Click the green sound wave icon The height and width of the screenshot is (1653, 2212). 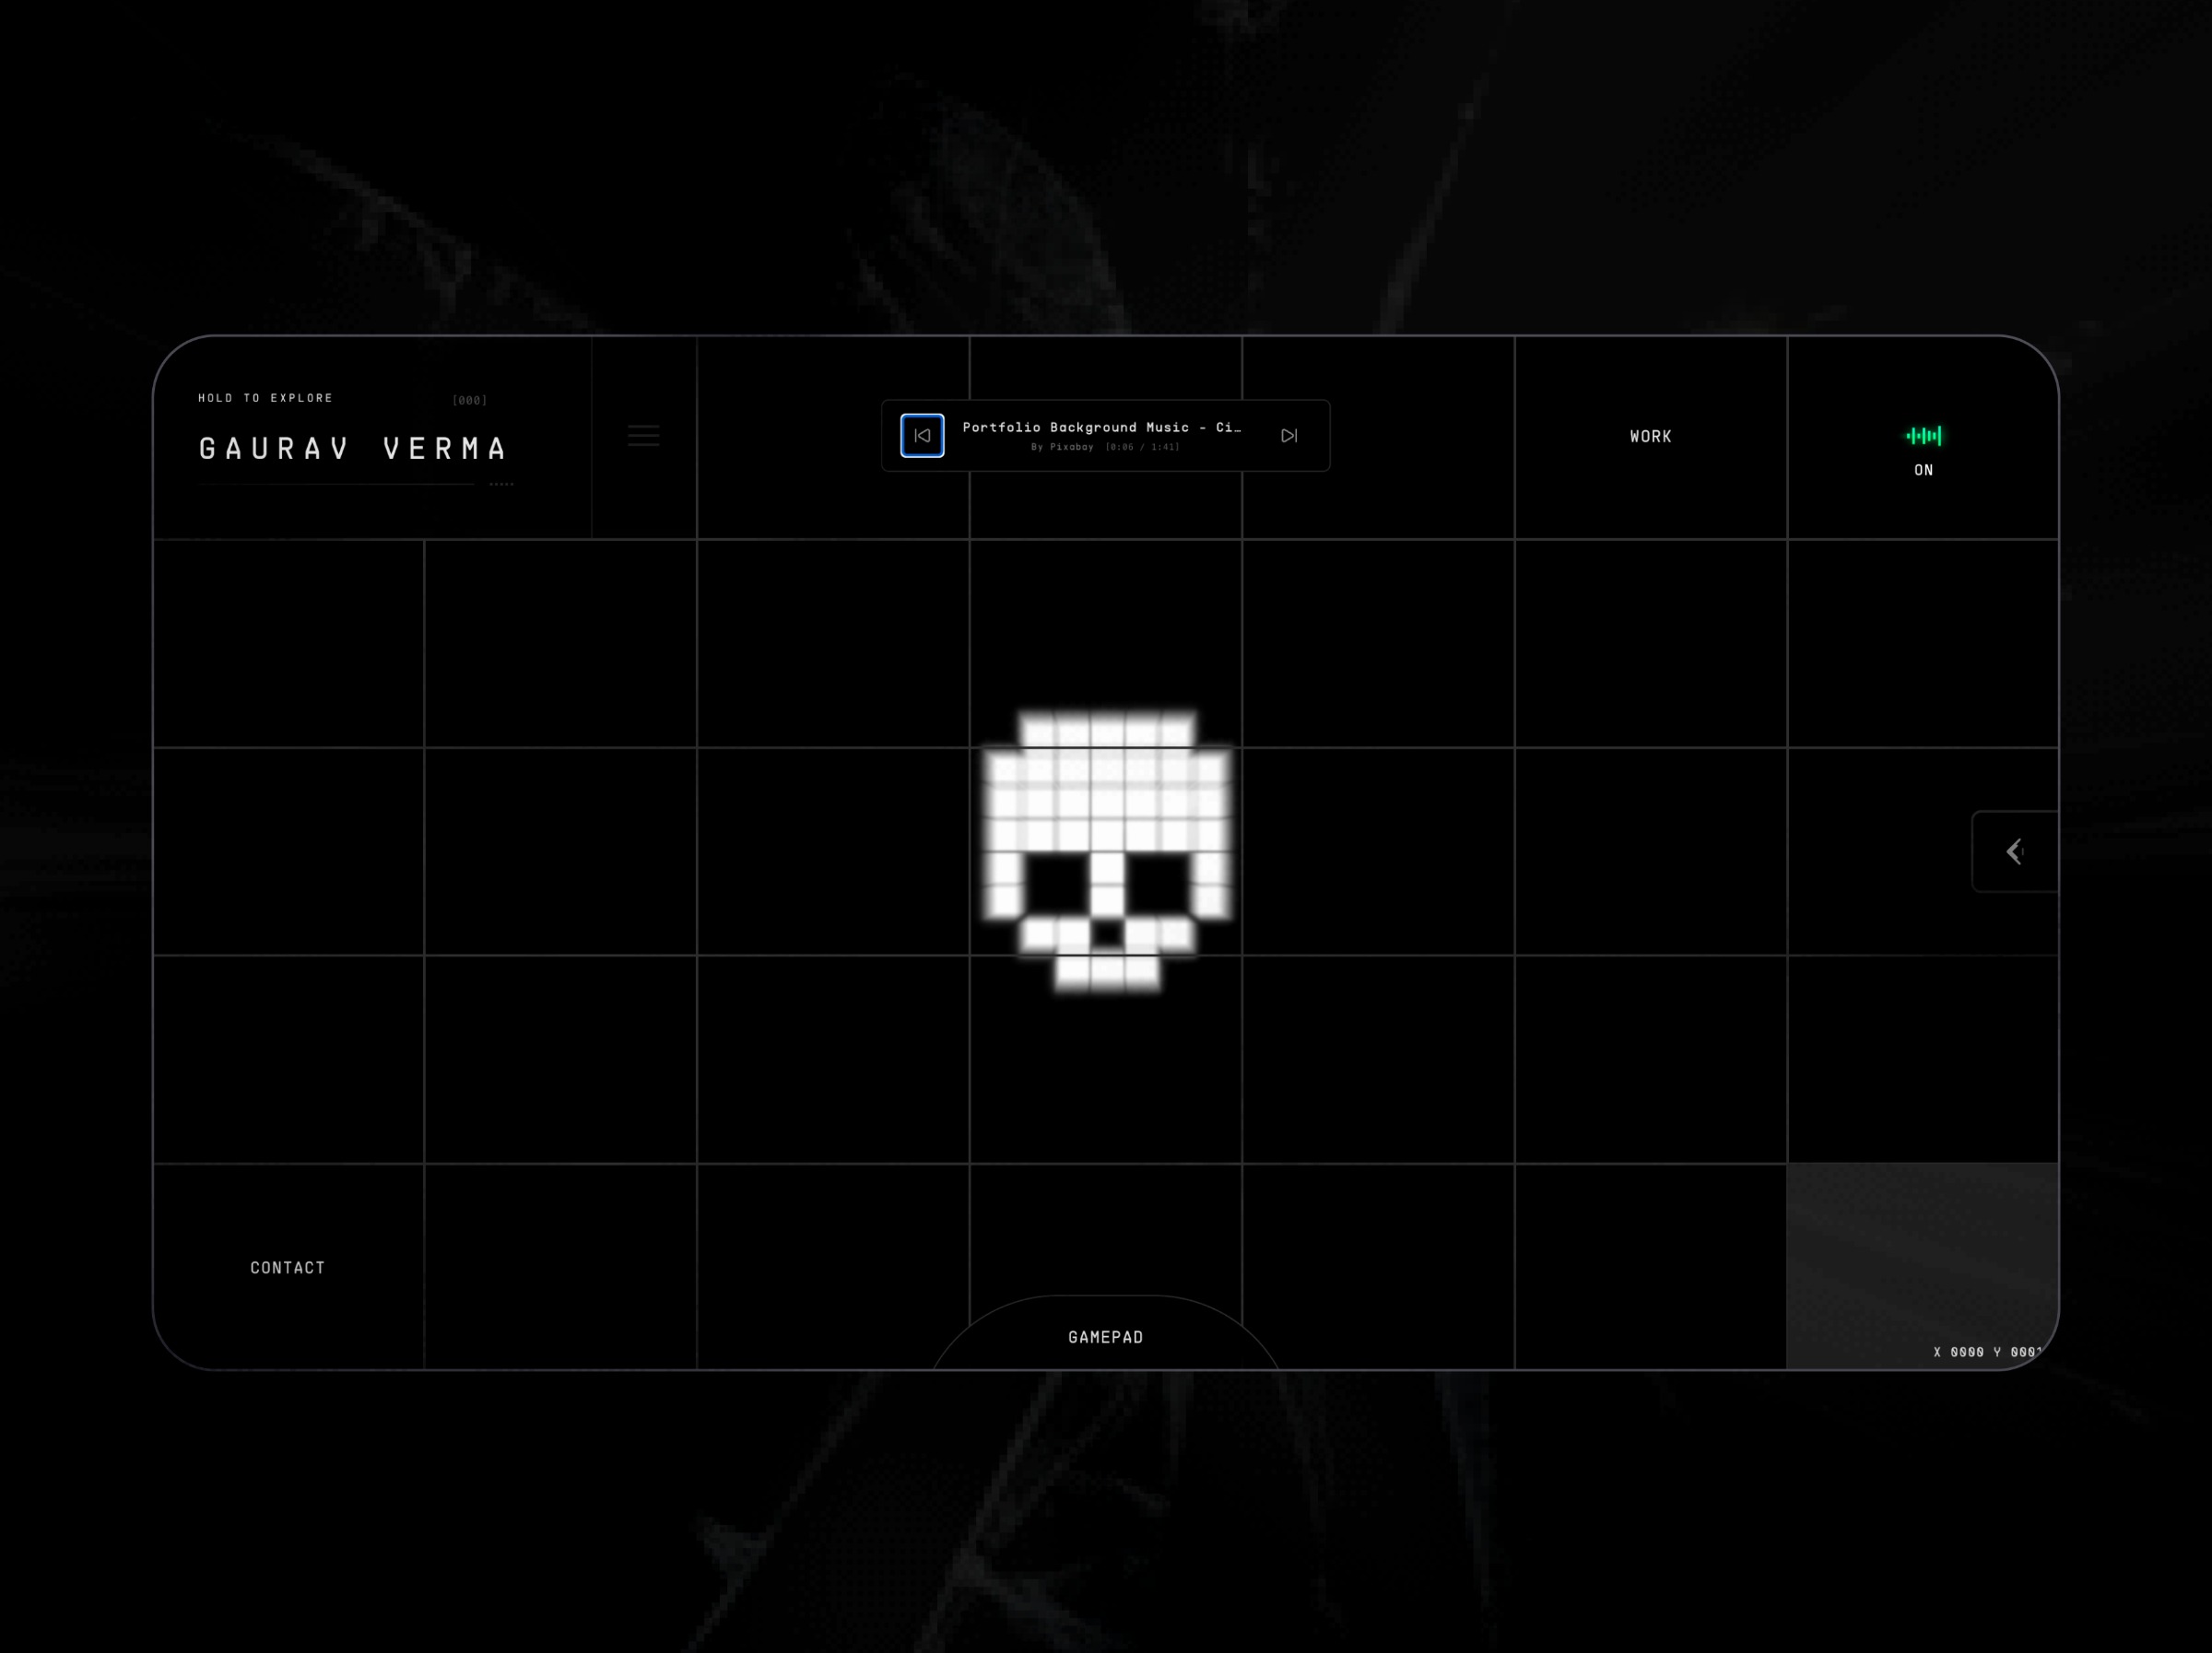pyautogui.click(x=1923, y=435)
